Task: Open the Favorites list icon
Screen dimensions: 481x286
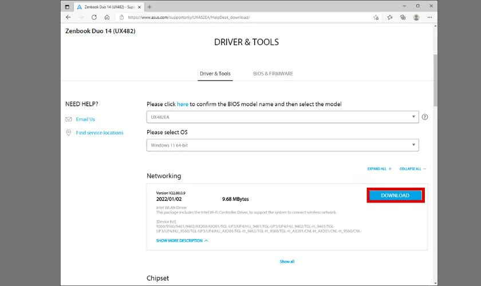Action: 390,18
